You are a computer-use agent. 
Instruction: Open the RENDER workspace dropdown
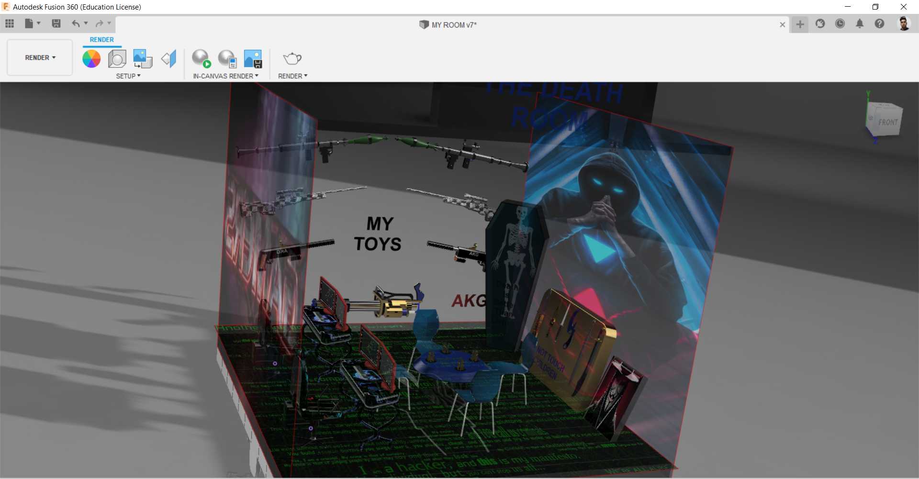[x=40, y=57]
